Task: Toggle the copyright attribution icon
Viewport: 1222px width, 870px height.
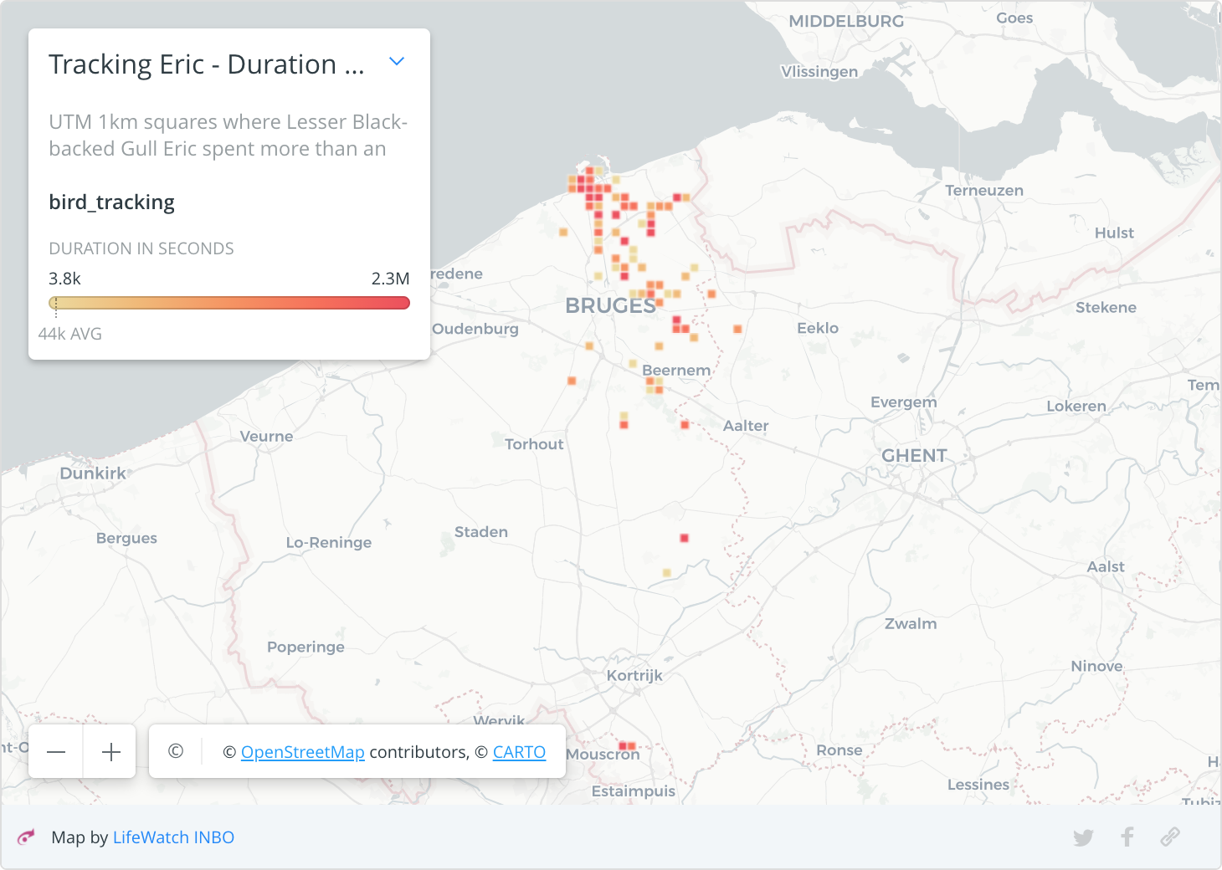Action: [176, 751]
